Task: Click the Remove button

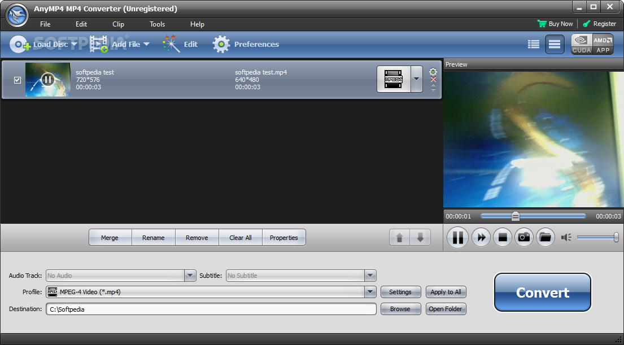Action: tap(197, 238)
